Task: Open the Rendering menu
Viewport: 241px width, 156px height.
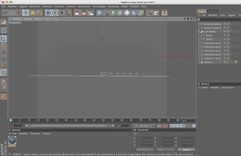Action: [113, 6]
